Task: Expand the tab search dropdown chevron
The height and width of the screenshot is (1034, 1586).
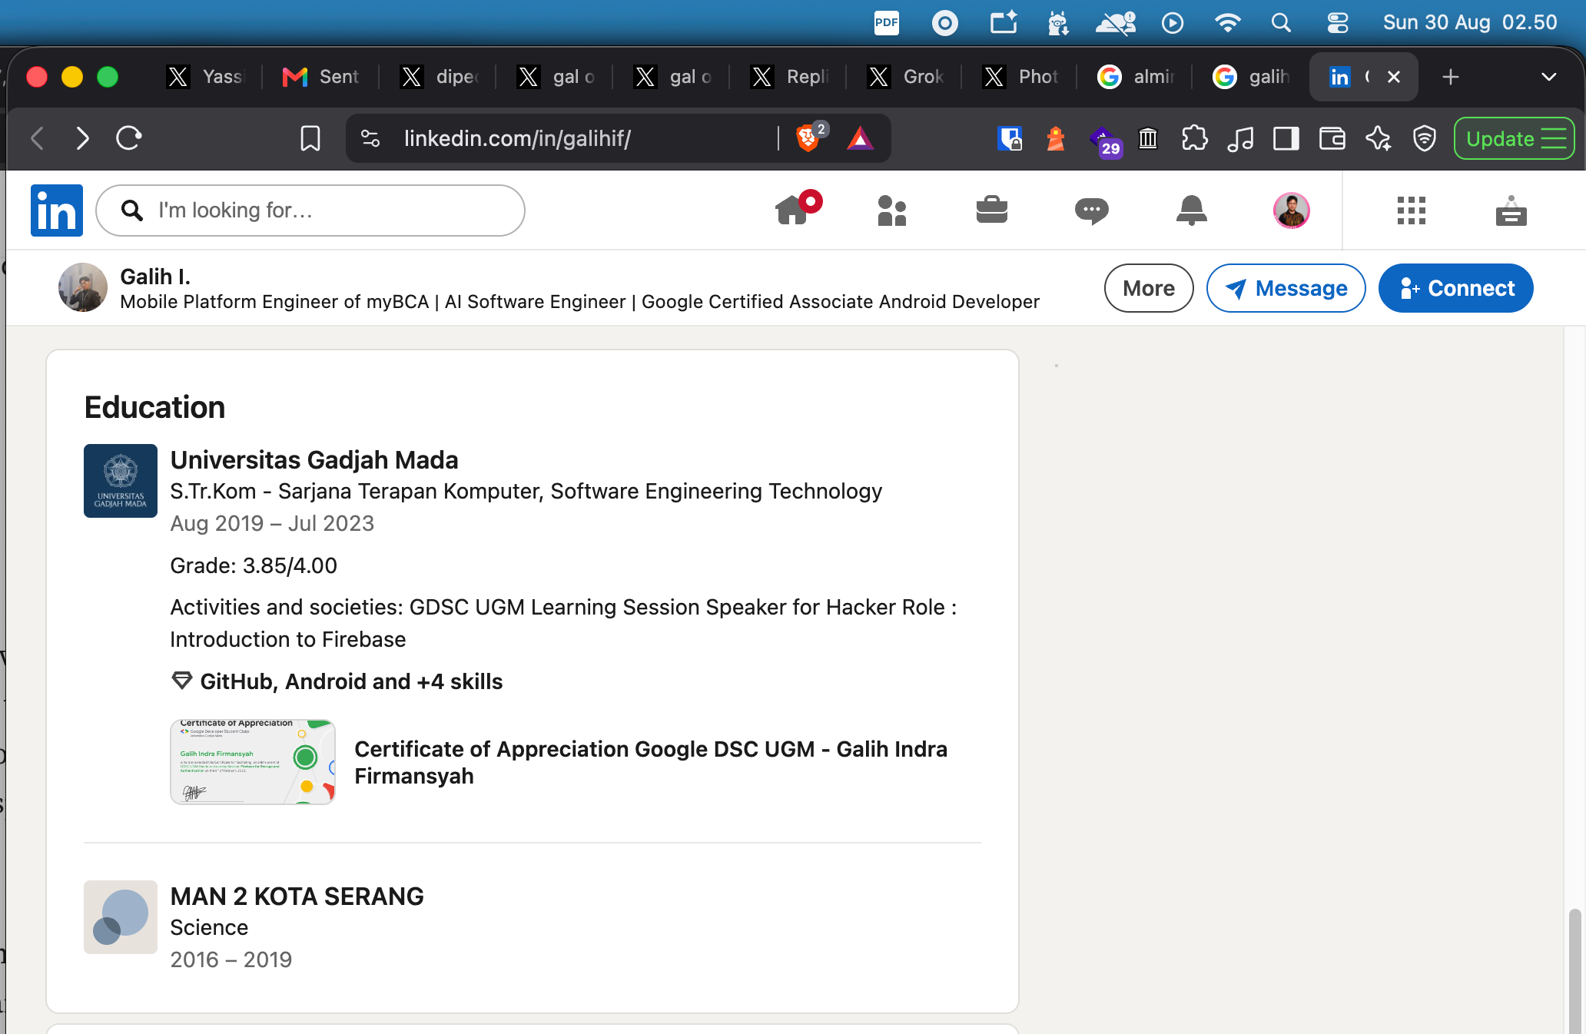Action: click(x=1549, y=77)
